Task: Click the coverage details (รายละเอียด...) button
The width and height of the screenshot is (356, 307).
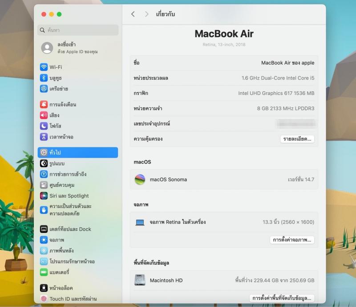Action: (297, 139)
